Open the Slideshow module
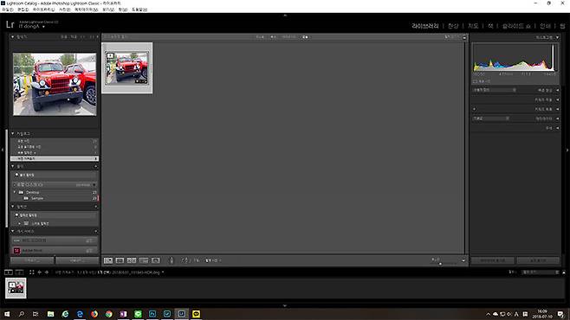This screenshot has width=570, height=320. pyautogui.click(x=516, y=26)
